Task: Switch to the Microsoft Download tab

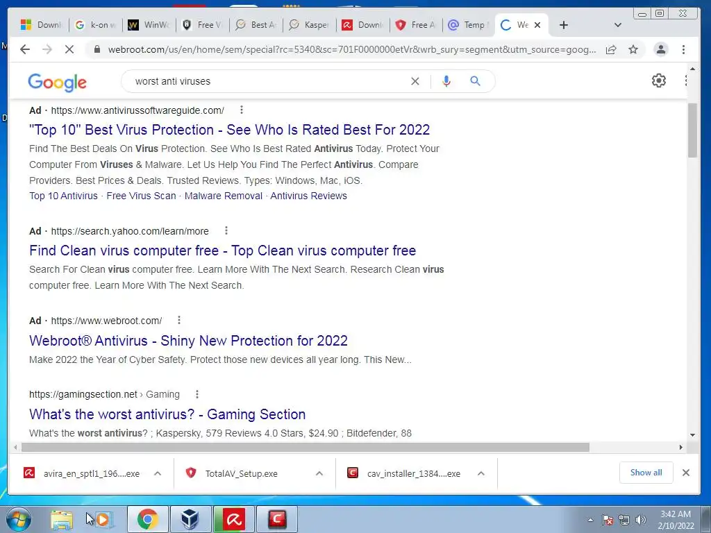Action: (41, 25)
